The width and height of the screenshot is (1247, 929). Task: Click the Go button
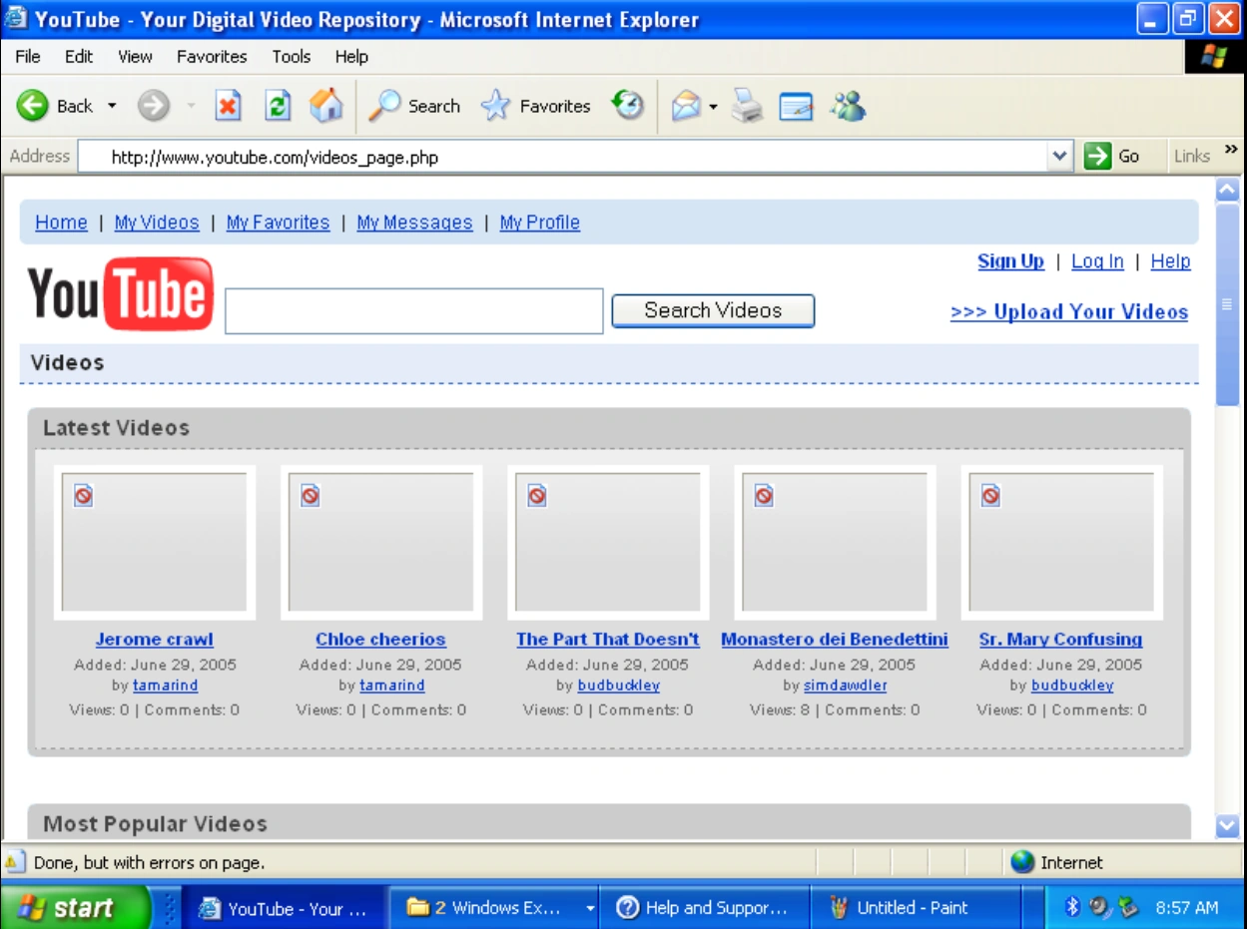point(1112,156)
